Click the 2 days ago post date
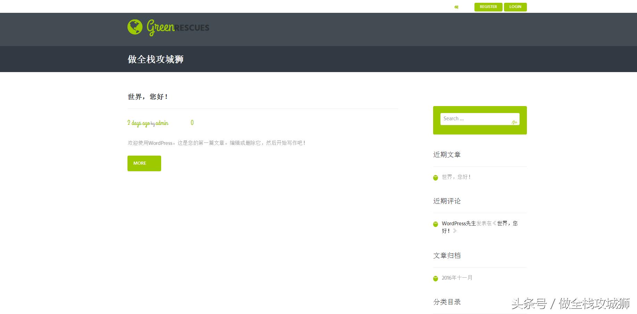Viewport: 637px width, 314px height. point(139,123)
